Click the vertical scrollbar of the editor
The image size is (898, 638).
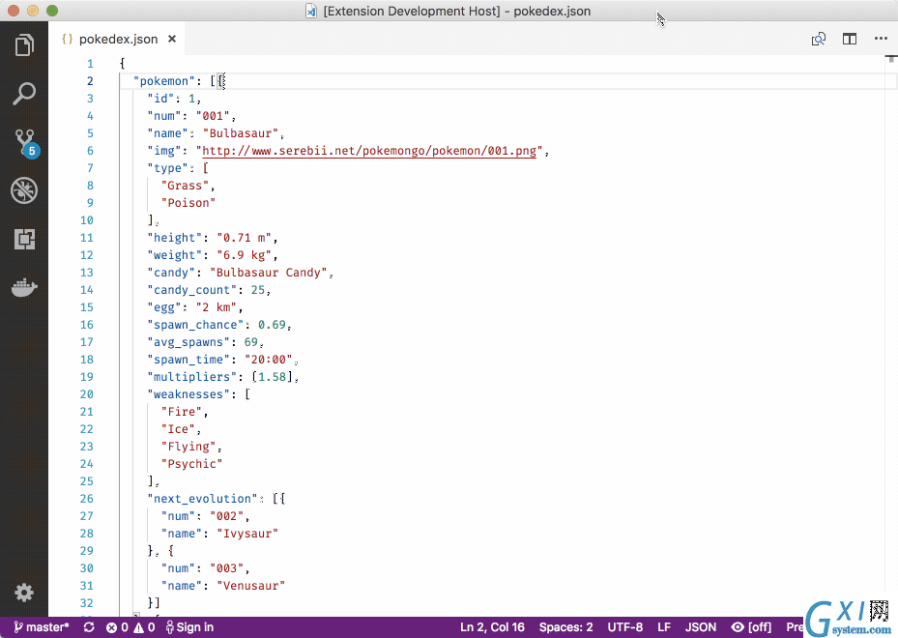[890, 335]
